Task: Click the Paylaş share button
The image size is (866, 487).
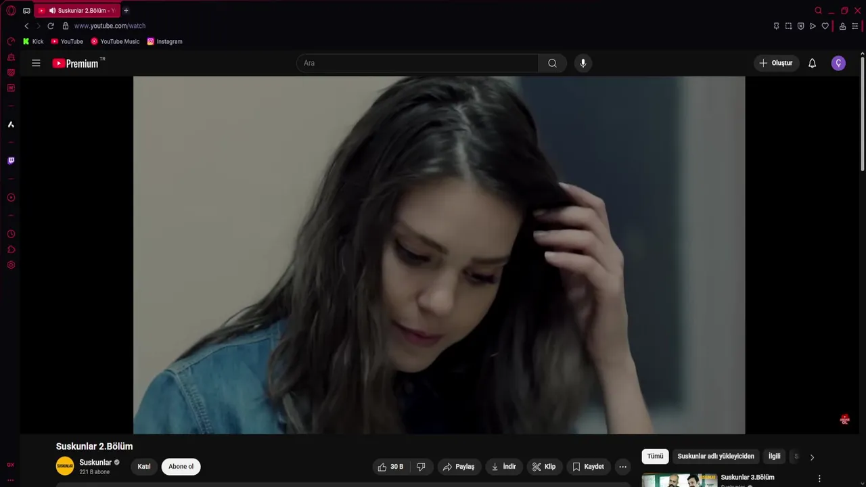Action: coord(459,467)
